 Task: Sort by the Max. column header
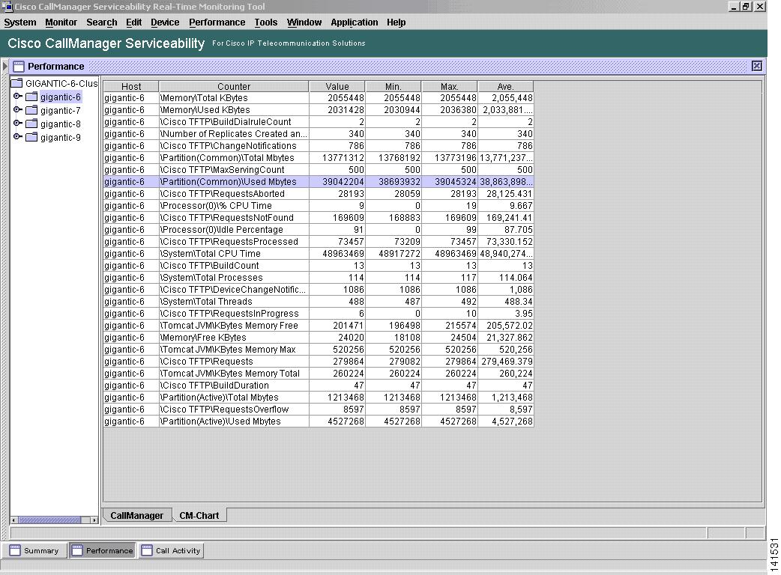[x=449, y=86]
